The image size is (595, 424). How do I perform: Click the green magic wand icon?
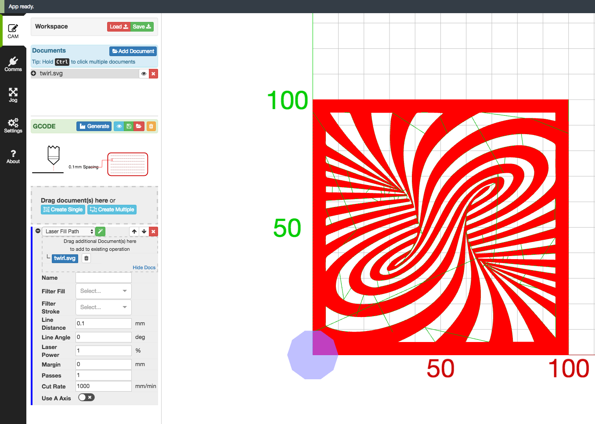click(x=100, y=232)
